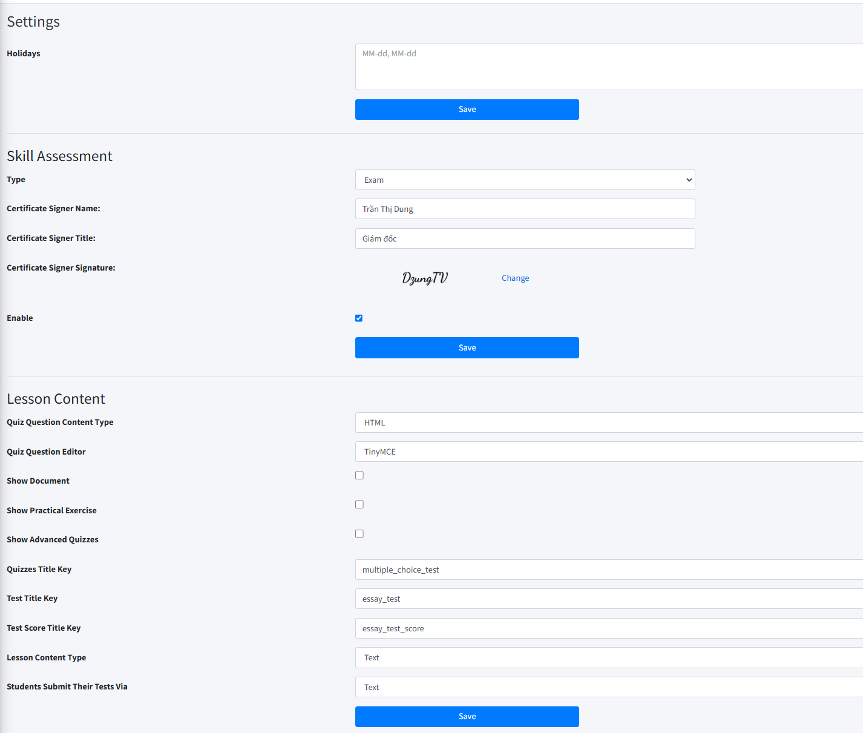Click the Holidays text area

pyautogui.click(x=609, y=67)
